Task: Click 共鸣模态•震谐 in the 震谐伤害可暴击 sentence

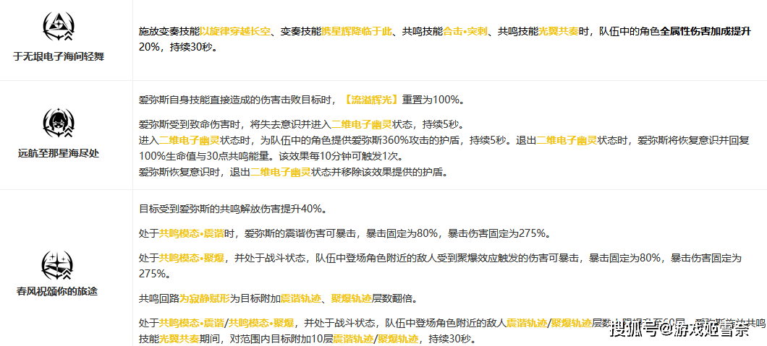Action: point(191,233)
